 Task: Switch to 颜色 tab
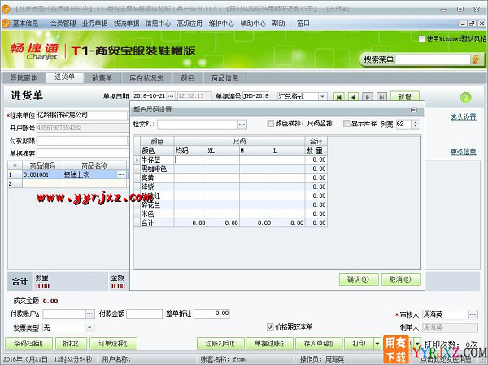[x=187, y=77]
